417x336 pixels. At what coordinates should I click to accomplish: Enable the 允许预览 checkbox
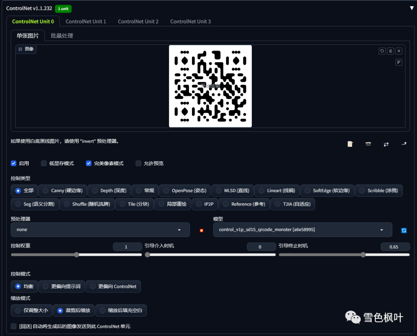click(138, 163)
